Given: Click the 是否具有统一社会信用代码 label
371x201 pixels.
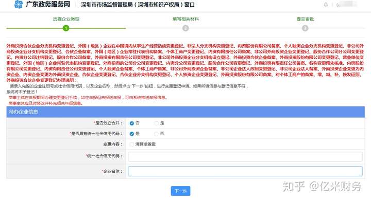Looking at the screenshot, I should pos(96,134).
